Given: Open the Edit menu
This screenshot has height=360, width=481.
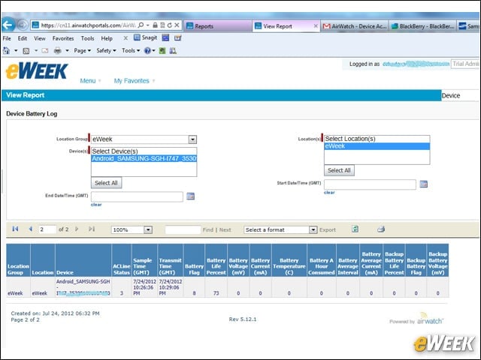Looking at the screenshot, I should point(22,38).
